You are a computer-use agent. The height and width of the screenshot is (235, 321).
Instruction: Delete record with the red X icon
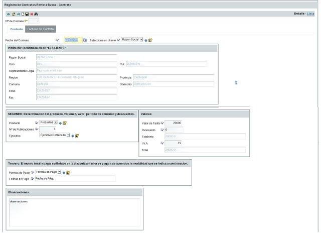click(x=32, y=14)
